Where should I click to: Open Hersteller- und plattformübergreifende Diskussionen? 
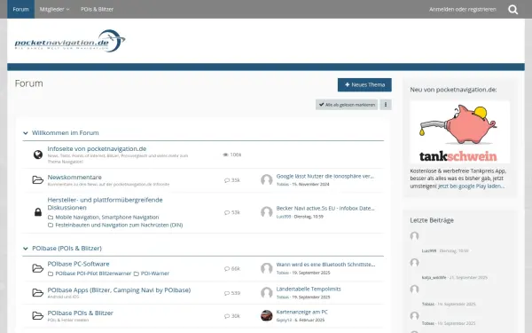(105, 203)
